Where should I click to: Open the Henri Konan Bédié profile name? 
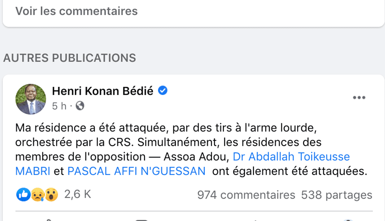tap(103, 91)
